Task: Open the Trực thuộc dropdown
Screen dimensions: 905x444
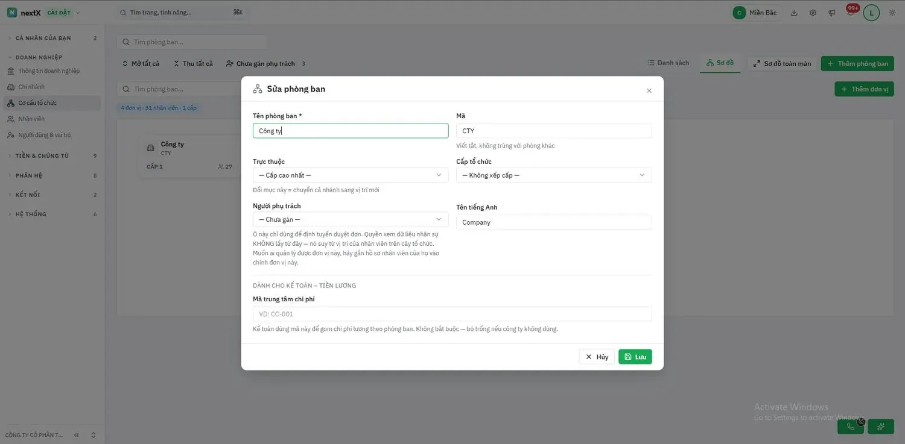Action: click(351, 175)
